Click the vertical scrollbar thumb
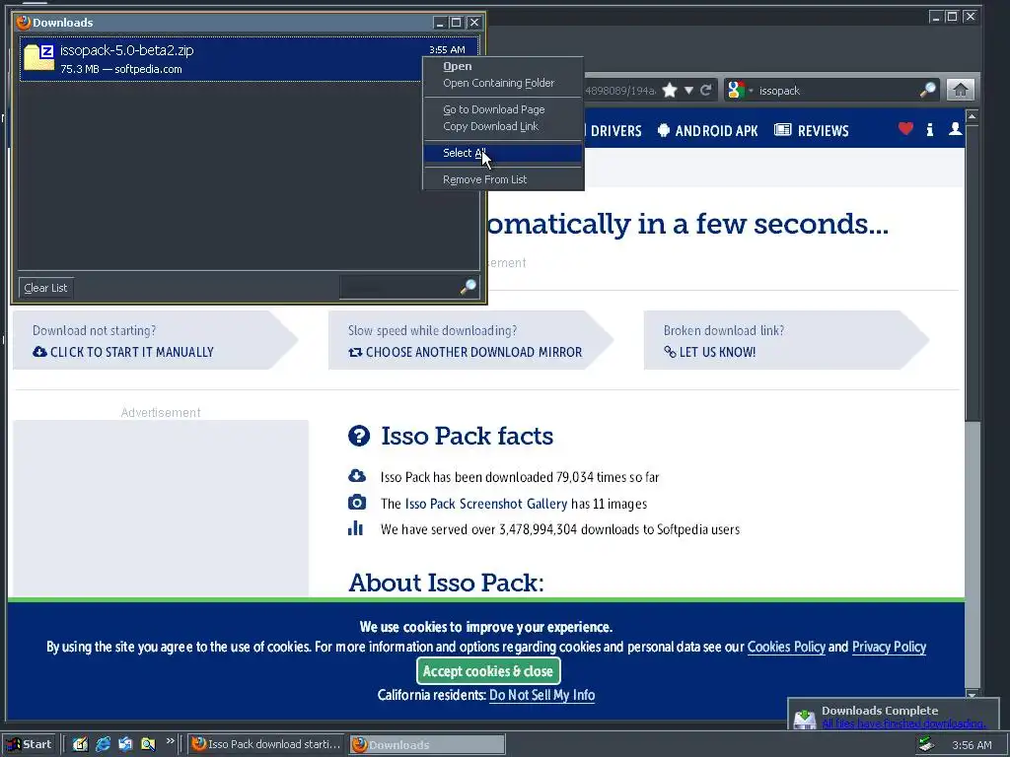Screen dimensions: 1010x757 972,274
